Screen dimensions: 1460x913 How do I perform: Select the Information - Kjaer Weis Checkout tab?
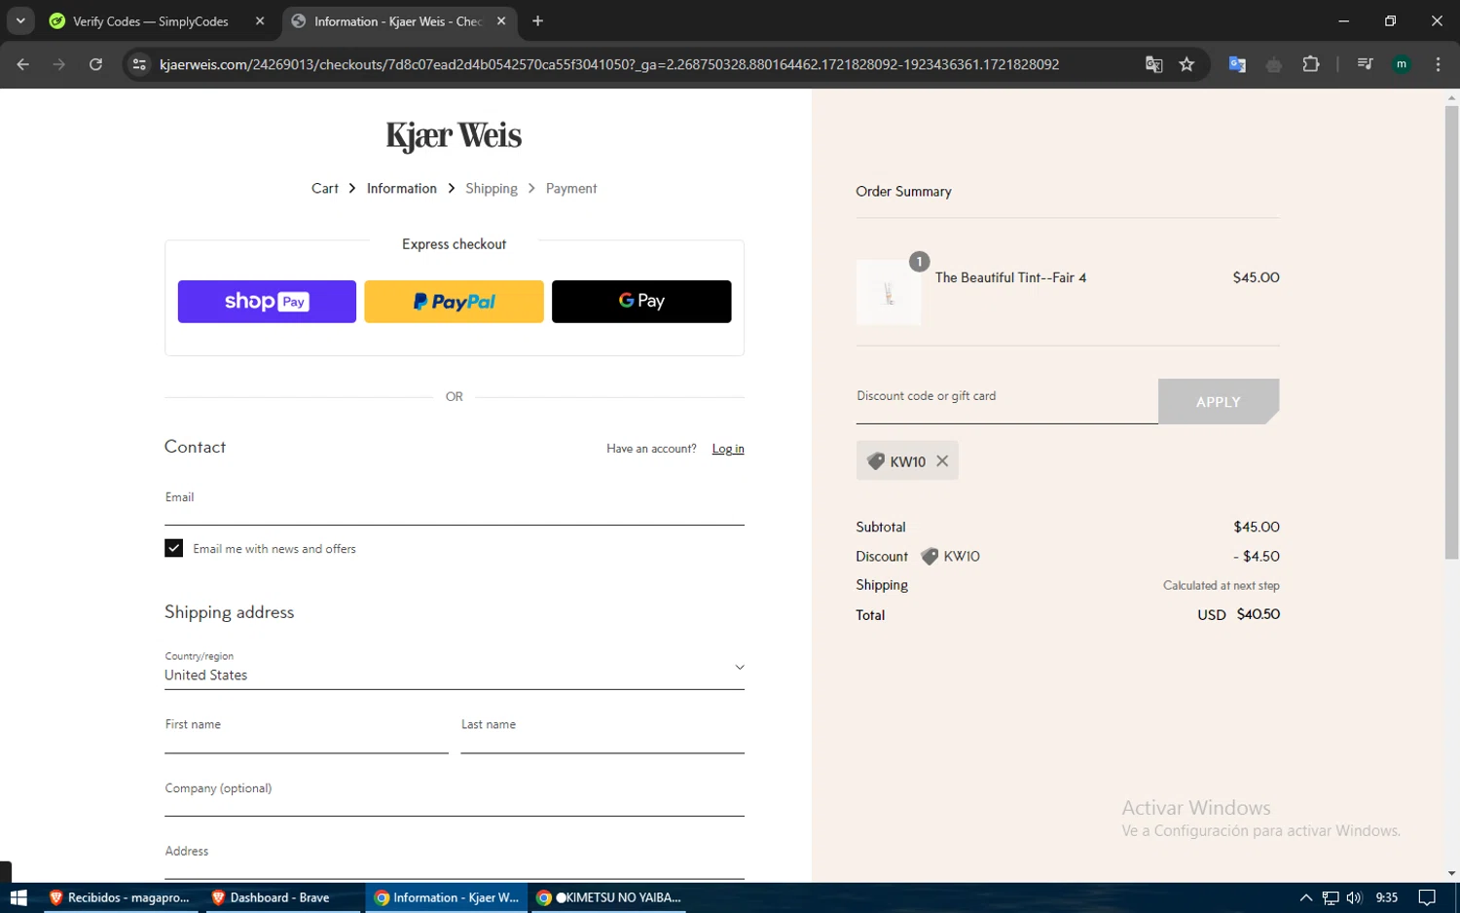tap(399, 21)
